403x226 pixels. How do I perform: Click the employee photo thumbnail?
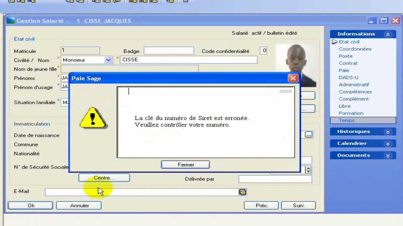pyautogui.click(x=296, y=65)
